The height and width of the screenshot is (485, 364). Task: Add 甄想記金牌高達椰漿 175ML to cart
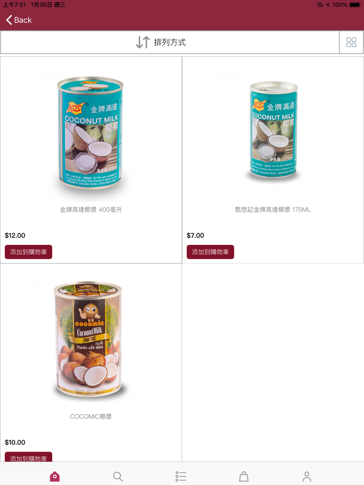(x=210, y=252)
